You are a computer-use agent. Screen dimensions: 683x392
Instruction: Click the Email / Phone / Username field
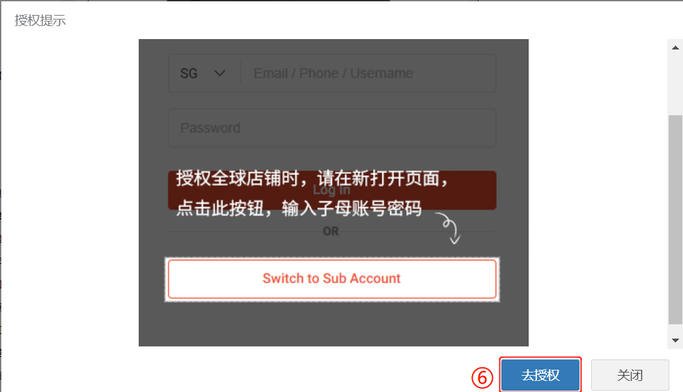point(368,73)
